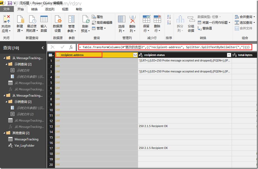This screenshot has height=169, width=258.
Task: Open the 管理 dropdown in the query group
Action: coord(99,28)
